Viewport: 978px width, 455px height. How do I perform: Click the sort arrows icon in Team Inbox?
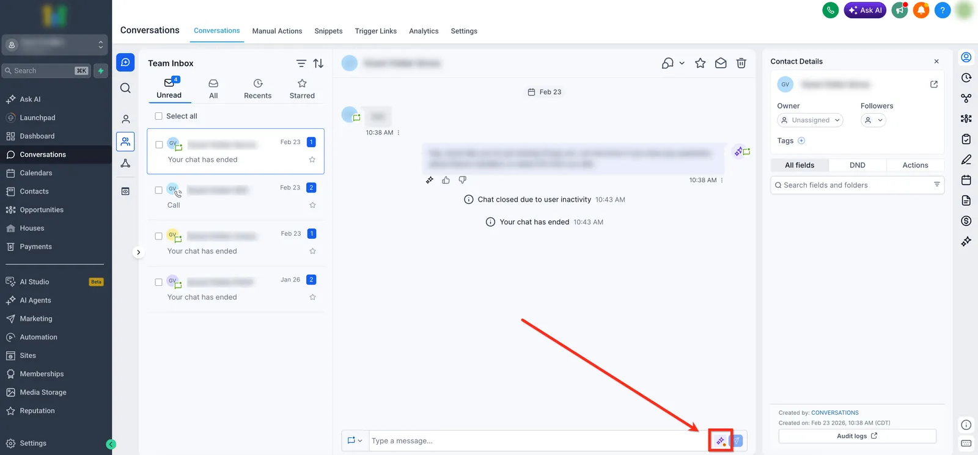click(x=318, y=64)
